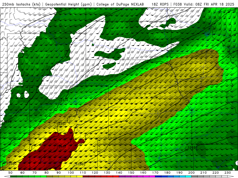The height and width of the screenshot is (178, 238).
Task: Click the 10380 contour label above the dark red region
Action: 61,124
